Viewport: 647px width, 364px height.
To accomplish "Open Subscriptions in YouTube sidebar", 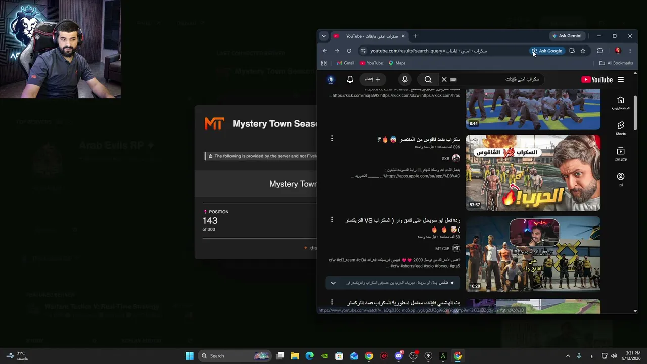I will click(621, 154).
